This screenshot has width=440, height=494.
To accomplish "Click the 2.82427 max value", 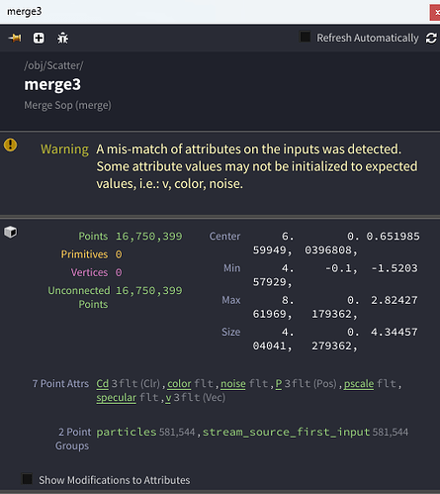I will pyautogui.click(x=395, y=300).
